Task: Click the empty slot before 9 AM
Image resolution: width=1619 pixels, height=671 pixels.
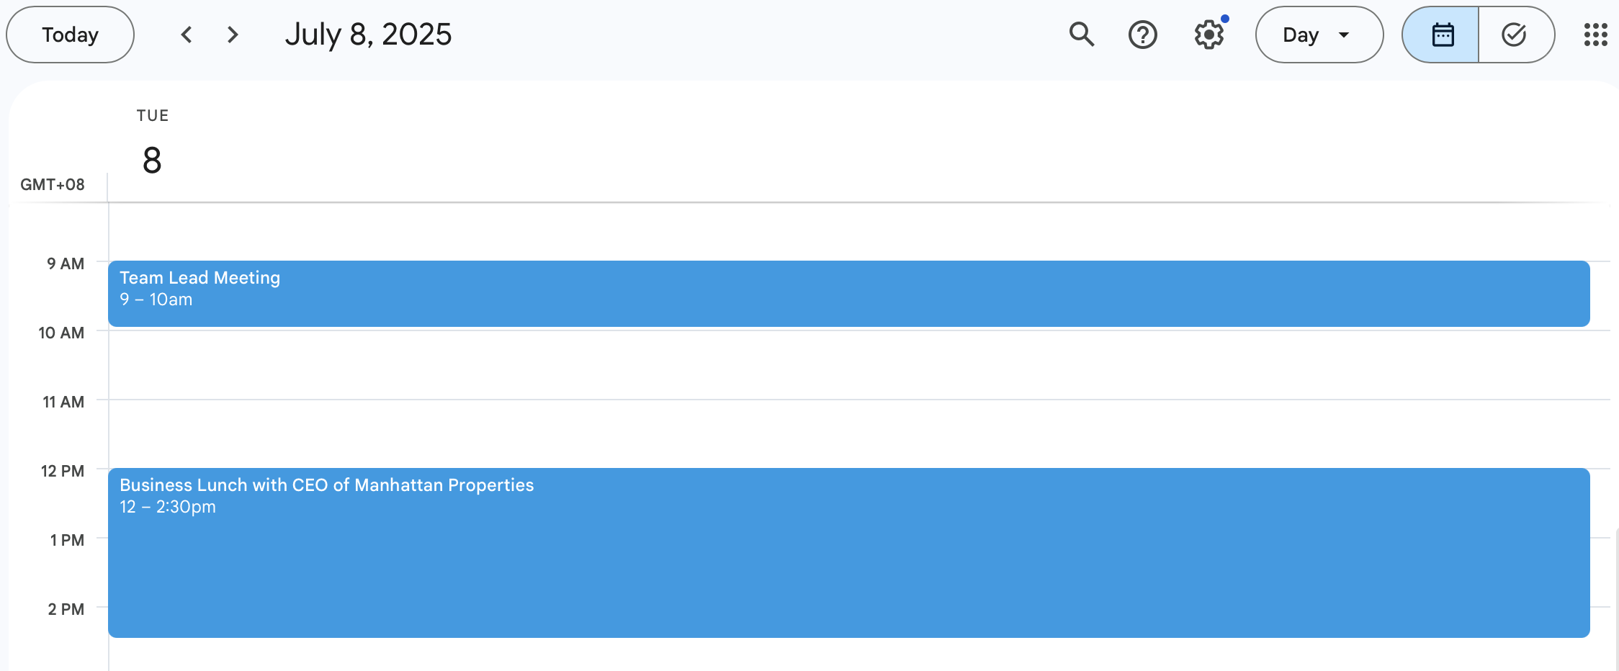Action: 857,233
